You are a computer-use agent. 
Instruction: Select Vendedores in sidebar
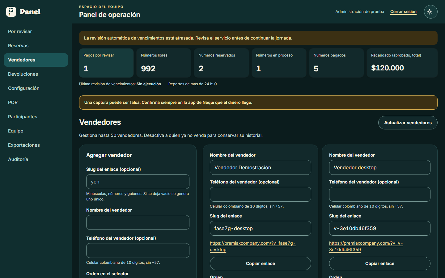[x=36, y=60]
